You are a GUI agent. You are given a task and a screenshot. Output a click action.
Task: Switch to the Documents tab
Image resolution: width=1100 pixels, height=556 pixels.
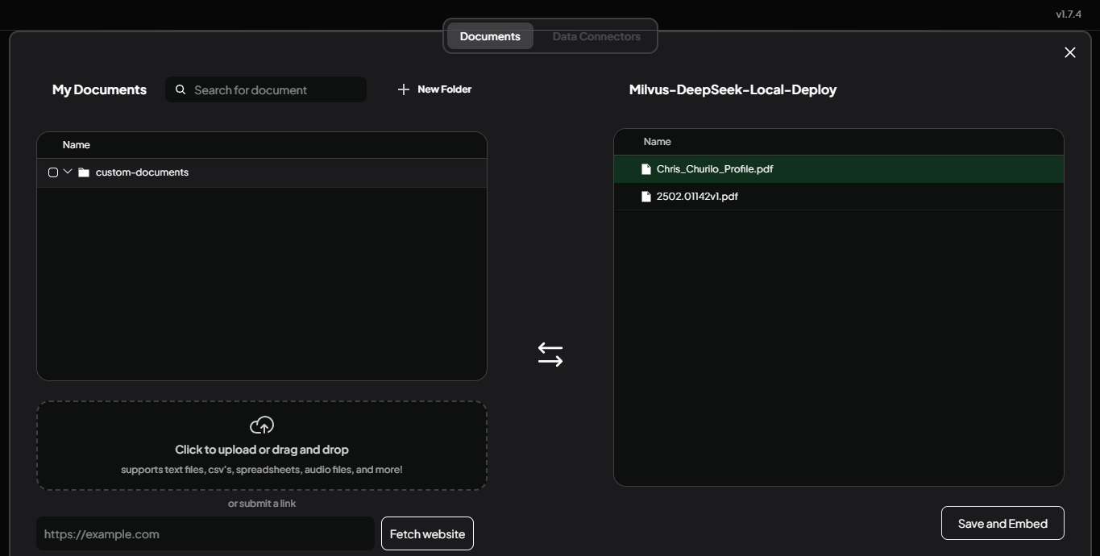point(490,36)
